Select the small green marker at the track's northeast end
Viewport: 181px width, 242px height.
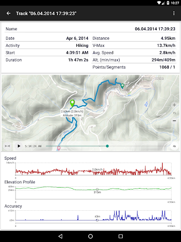pyautogui.click(x=122, y=86)
